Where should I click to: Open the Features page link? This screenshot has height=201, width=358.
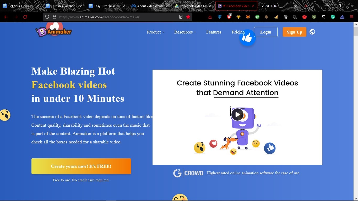click(x=214, y=32)
